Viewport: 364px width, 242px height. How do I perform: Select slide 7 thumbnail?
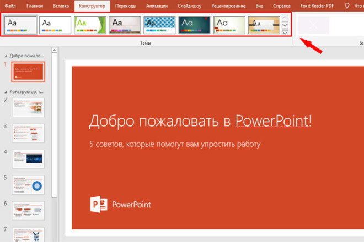[x=28, y=235]
